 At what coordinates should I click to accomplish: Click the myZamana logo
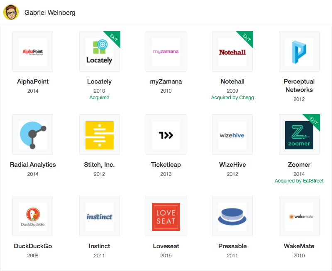tap(166, 51)
